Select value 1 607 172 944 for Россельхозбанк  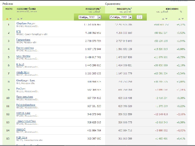(93, 49)
